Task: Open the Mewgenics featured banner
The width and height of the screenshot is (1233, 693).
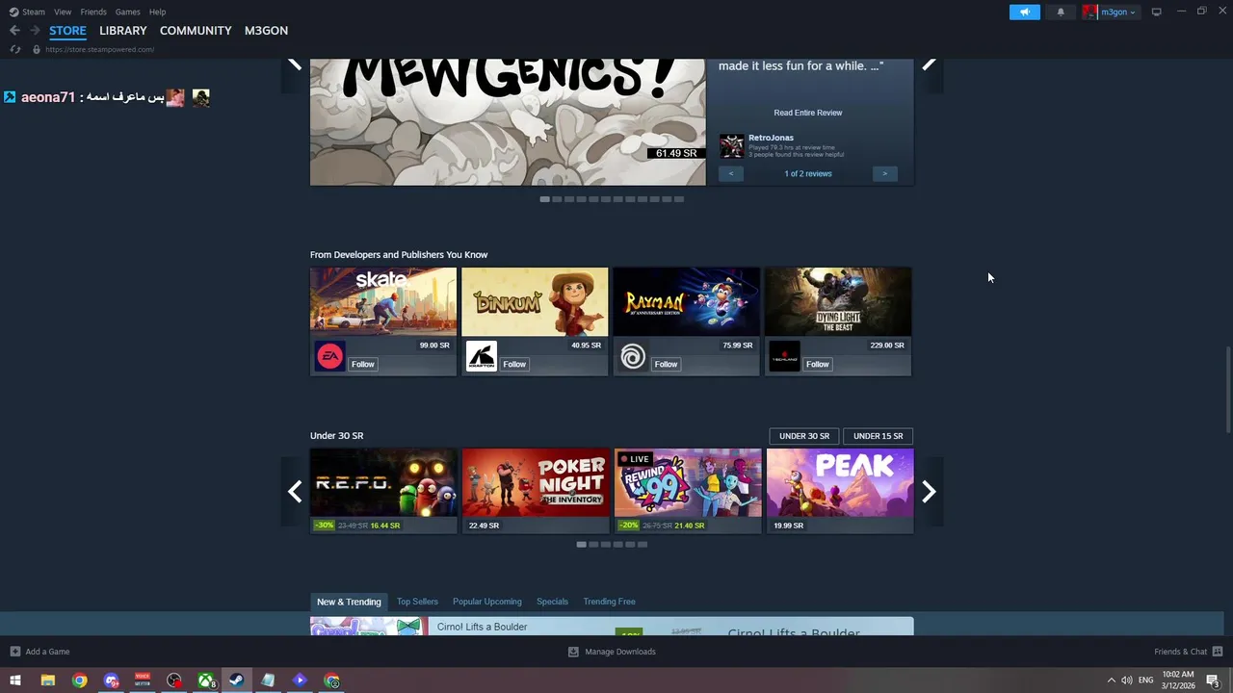Action: [508, 122]
